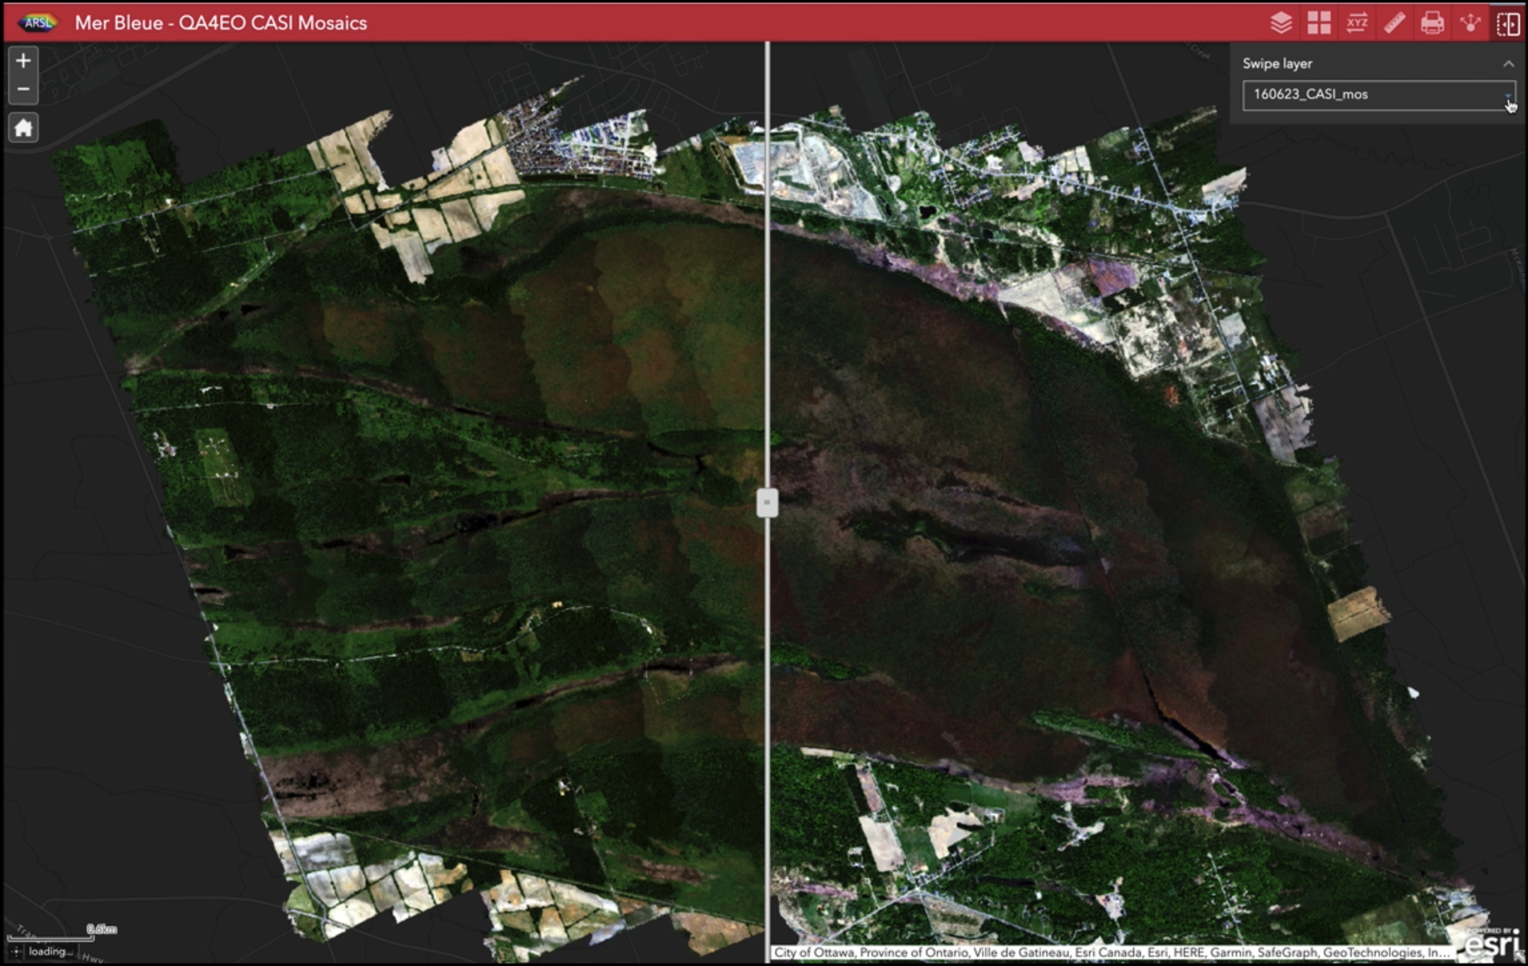Open the Measurement ruler tool
This screenshot has width=1528, height=966.
[x=1395, y=23]
